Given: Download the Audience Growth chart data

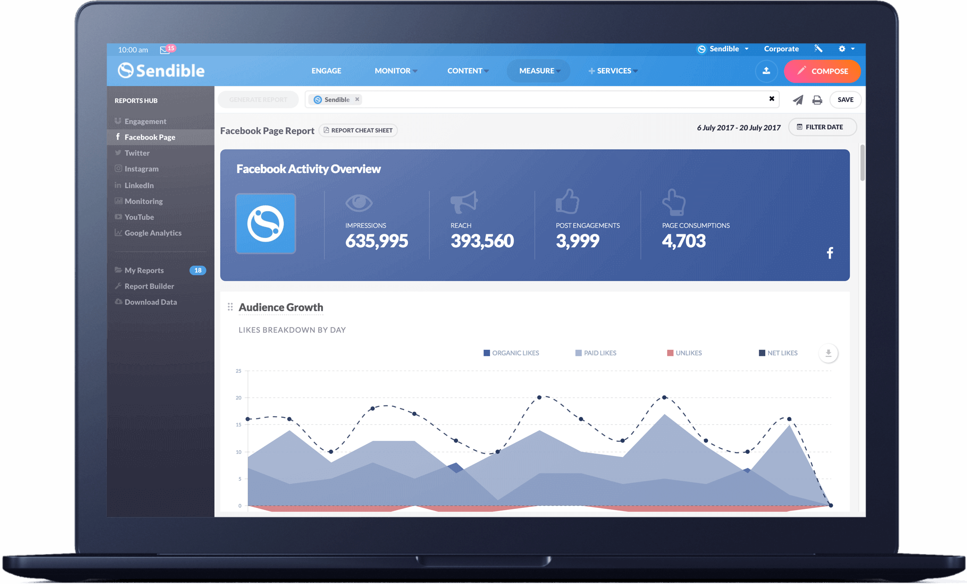Looking at the screenshot, I should point(828,353).
